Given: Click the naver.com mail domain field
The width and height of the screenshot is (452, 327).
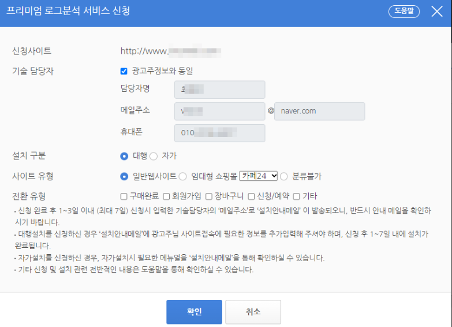Looking at the screenshot, I should (319, 111).
